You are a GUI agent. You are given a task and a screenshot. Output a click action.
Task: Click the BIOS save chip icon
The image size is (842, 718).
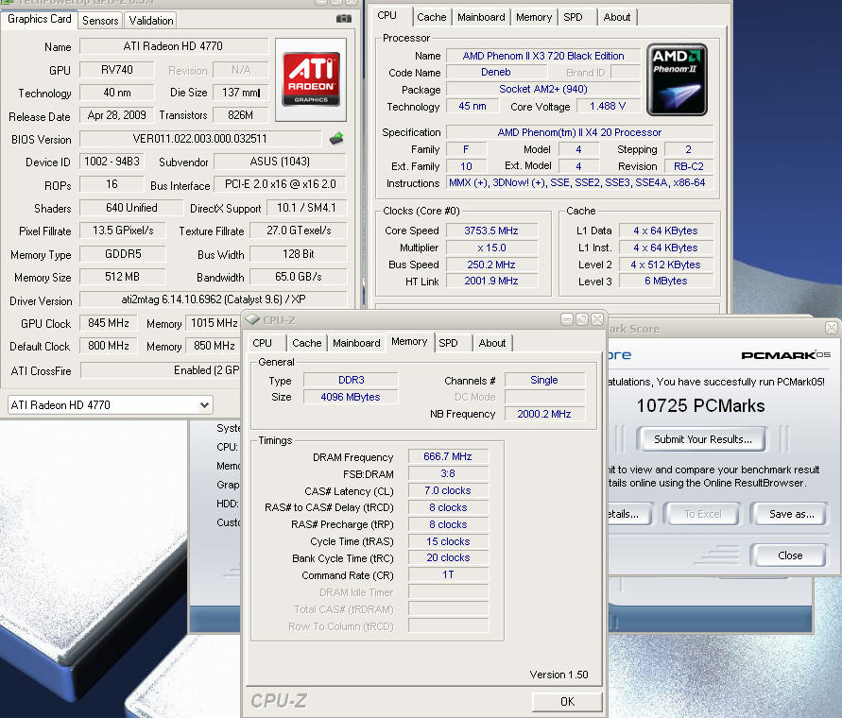coord(336,139)
